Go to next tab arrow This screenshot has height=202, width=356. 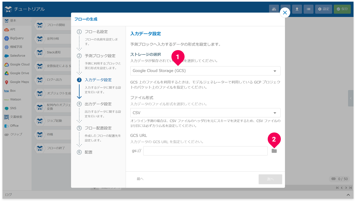[x=346, y=188]
